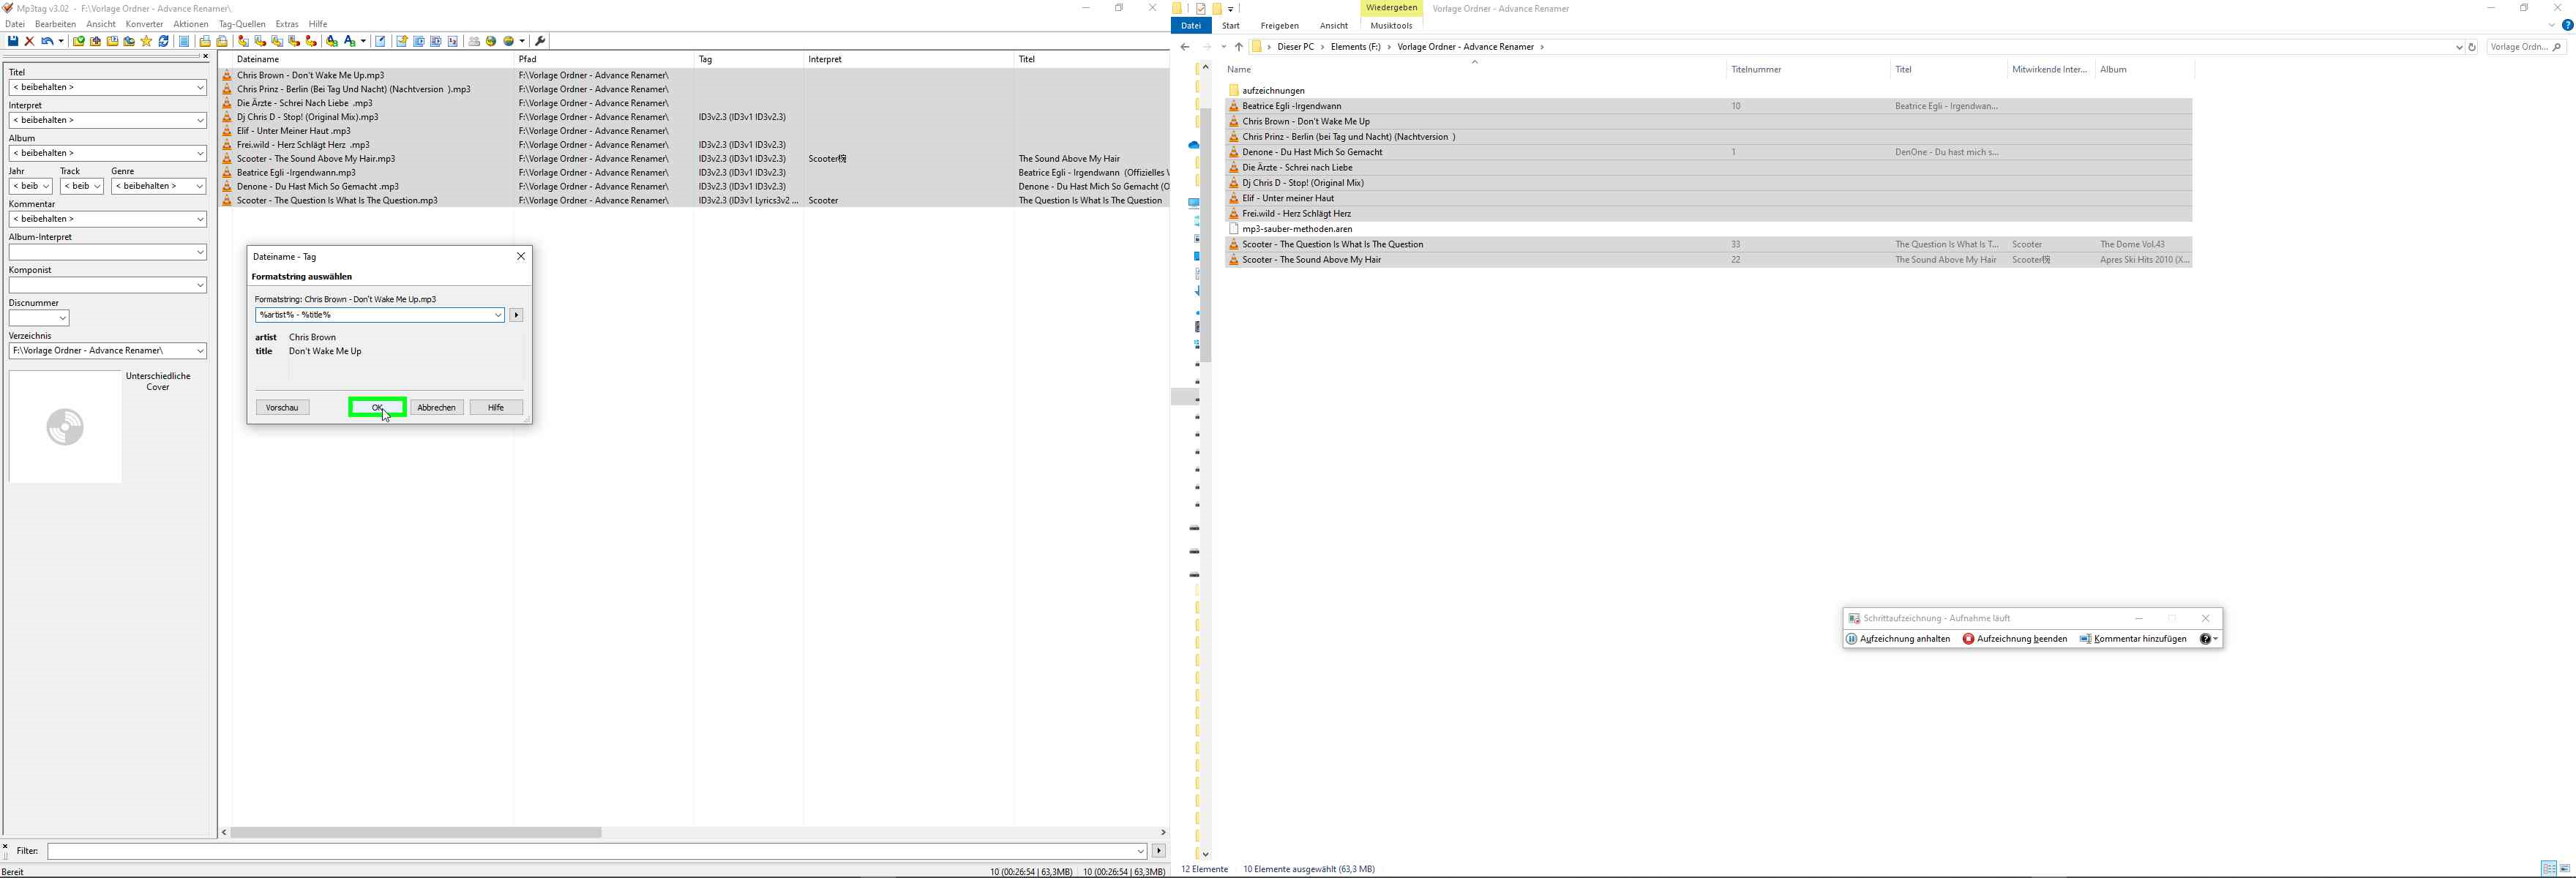Click the save tag icon in toolbar
The height and width of the screenshot is (878, 2576).
tap(13, 41)
